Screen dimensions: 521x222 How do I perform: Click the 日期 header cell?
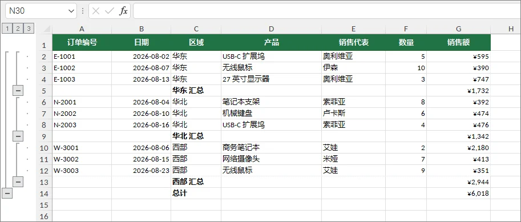click(141, 43)
